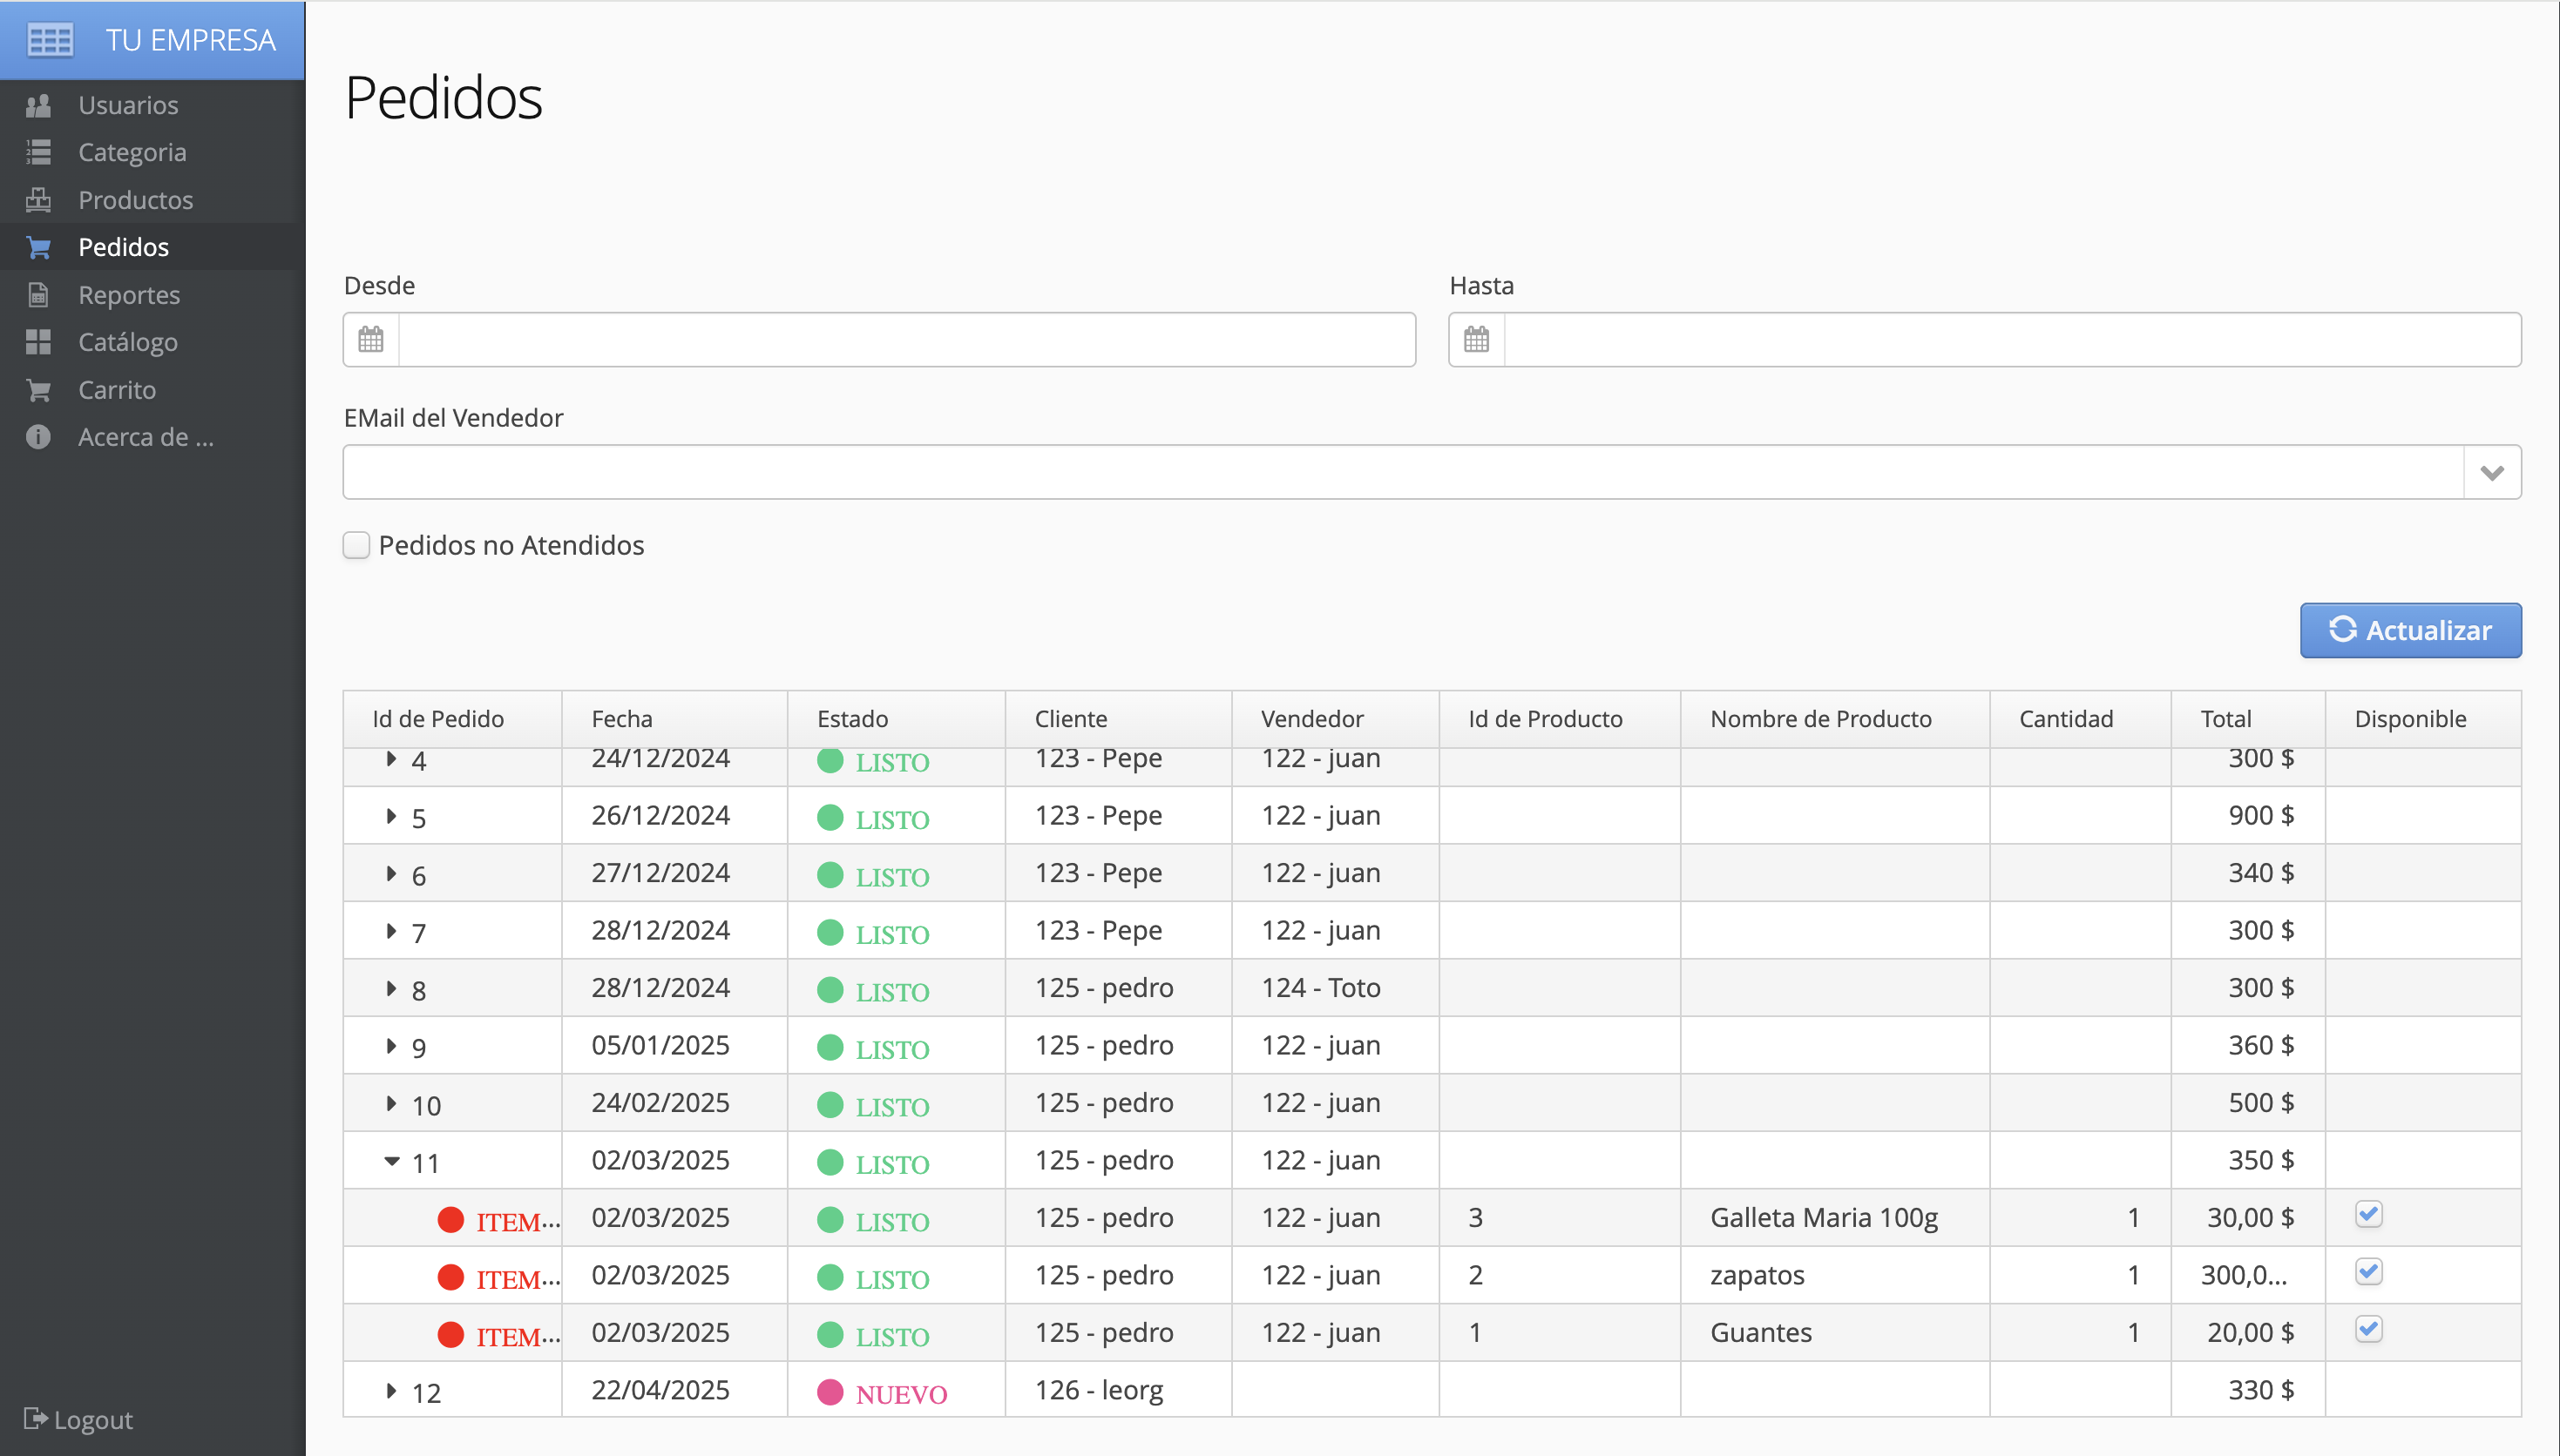Screen dimensions: 2560x1456
Task: Sort by Id de Pedido column header
Action: tap(452, 719)
